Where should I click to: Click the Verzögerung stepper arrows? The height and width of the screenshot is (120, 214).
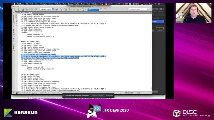163,31
